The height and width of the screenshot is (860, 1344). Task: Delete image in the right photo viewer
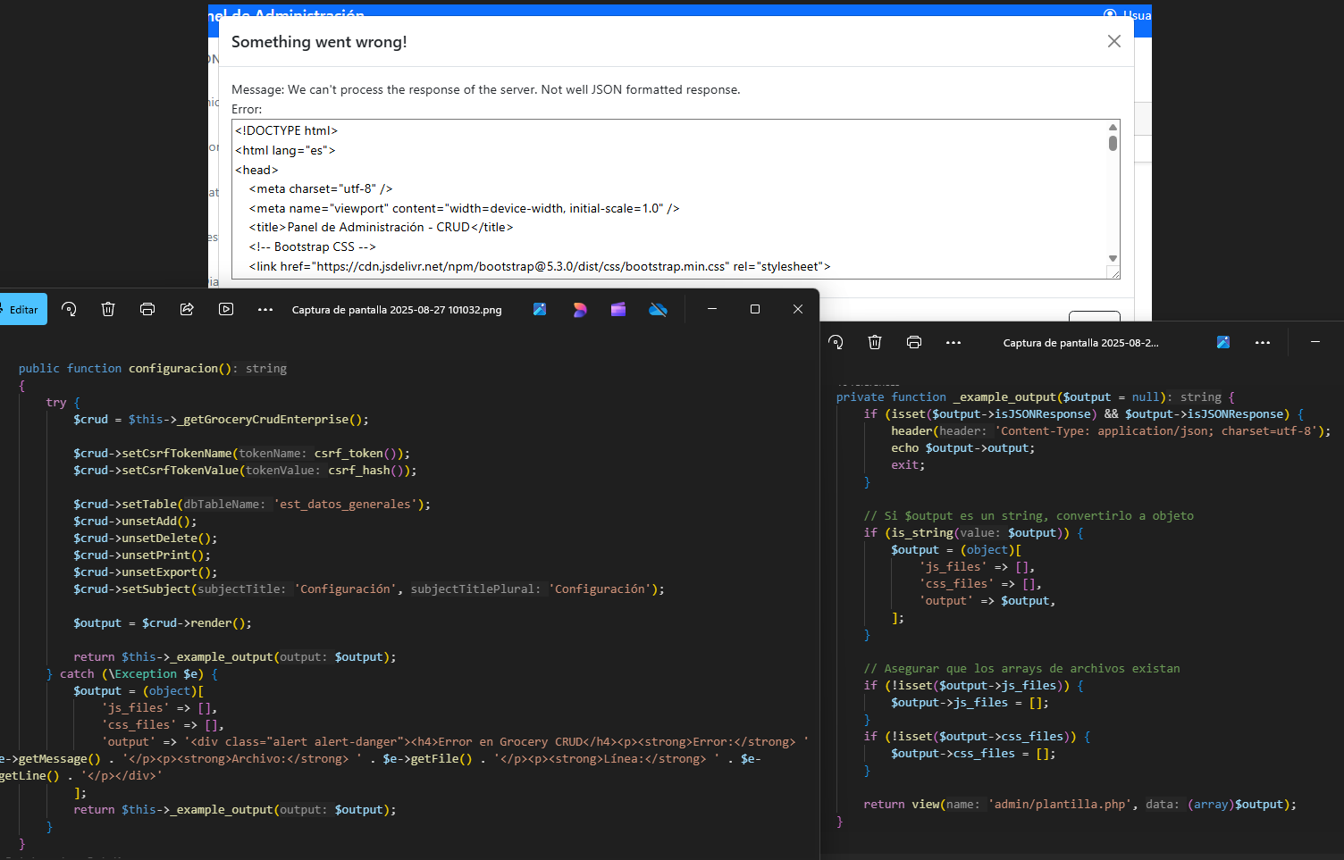(x=875, y=342)
